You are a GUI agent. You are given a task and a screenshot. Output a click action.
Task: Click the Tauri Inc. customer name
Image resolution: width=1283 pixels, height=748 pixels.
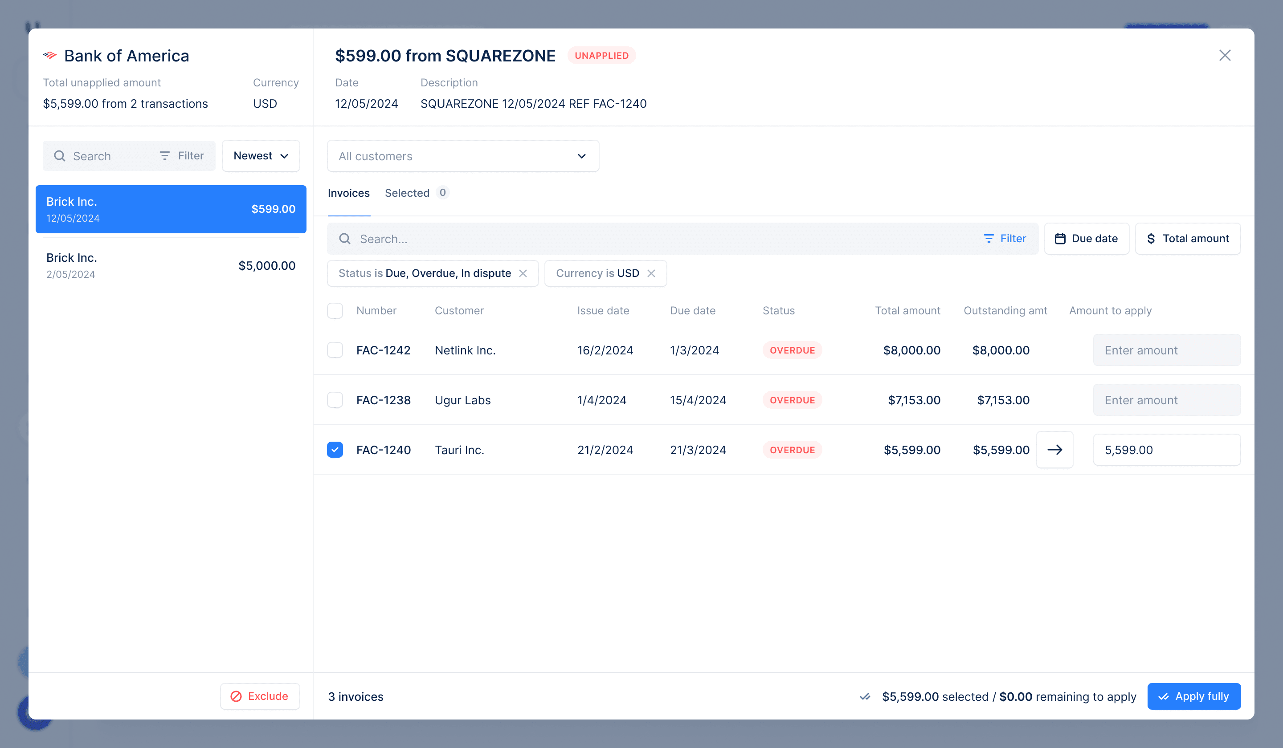coord(459,450)
